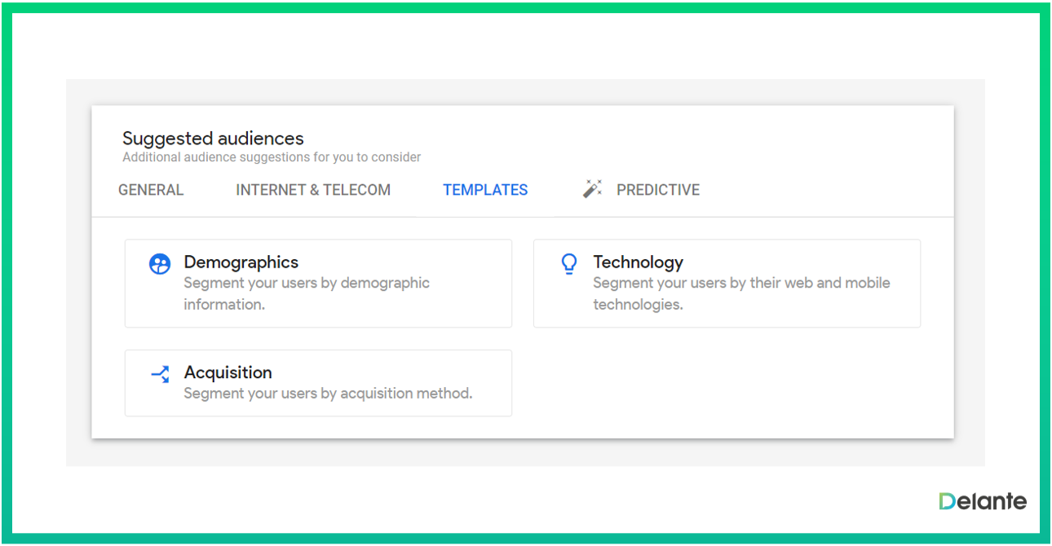Click 'Segment your users by acquisition method' text
This screenshot has height=546, width=1052.
pos(328,394)
